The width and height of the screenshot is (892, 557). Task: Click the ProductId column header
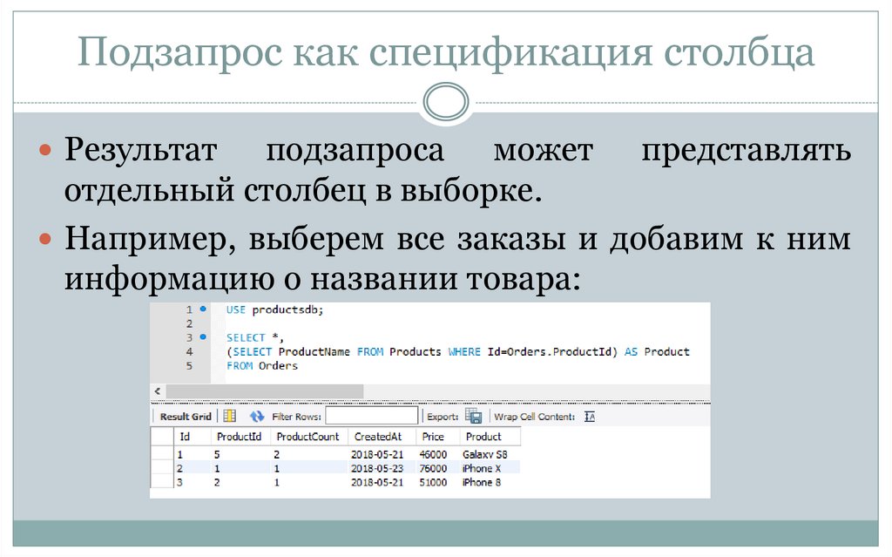point(238,437)
